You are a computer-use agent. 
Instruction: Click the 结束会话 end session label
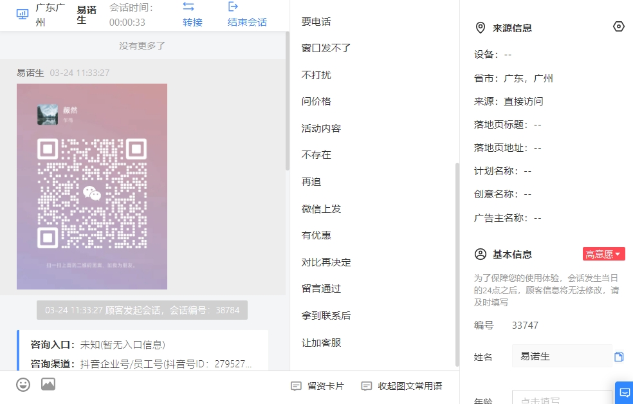point(247,23)
